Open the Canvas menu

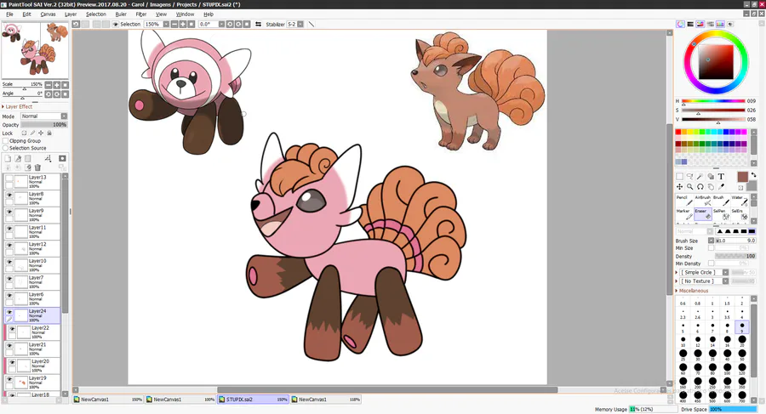[48, 14]
